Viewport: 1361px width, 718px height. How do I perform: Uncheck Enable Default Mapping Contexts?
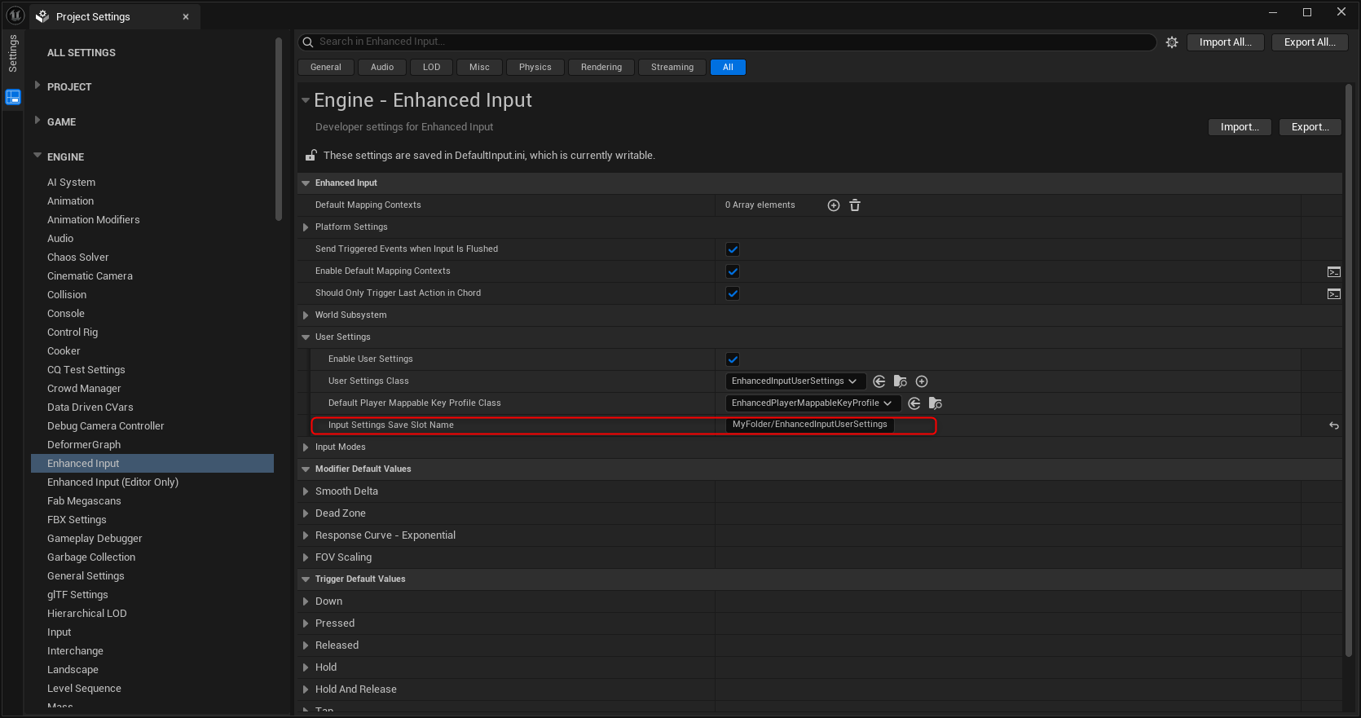click(733, 271)
